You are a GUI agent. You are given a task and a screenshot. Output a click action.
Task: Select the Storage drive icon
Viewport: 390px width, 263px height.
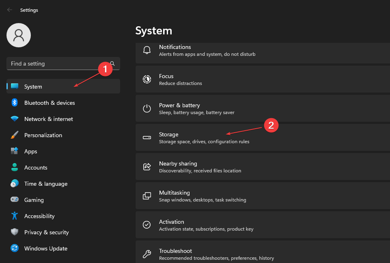[147, 137]
